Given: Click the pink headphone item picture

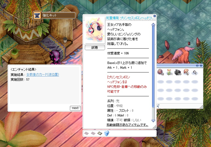Looking at the screenshot, I should click(95, 30).
